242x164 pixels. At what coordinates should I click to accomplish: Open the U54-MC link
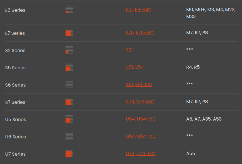click(146, 119)
